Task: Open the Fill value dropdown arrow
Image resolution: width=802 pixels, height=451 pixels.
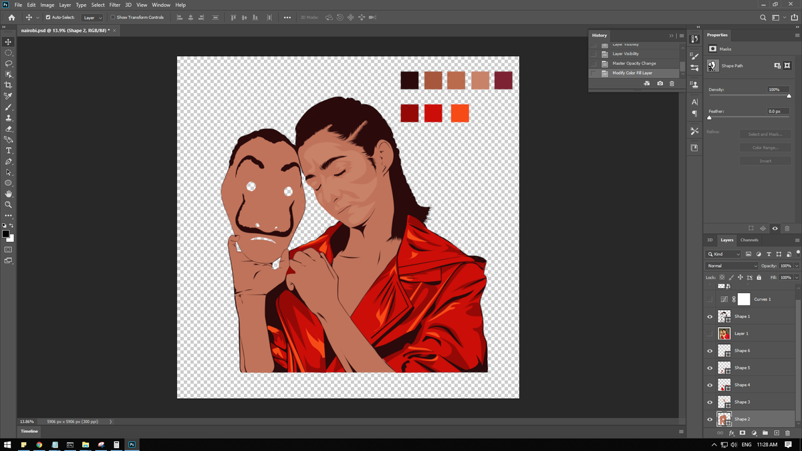Action: (x=797, y=277)
